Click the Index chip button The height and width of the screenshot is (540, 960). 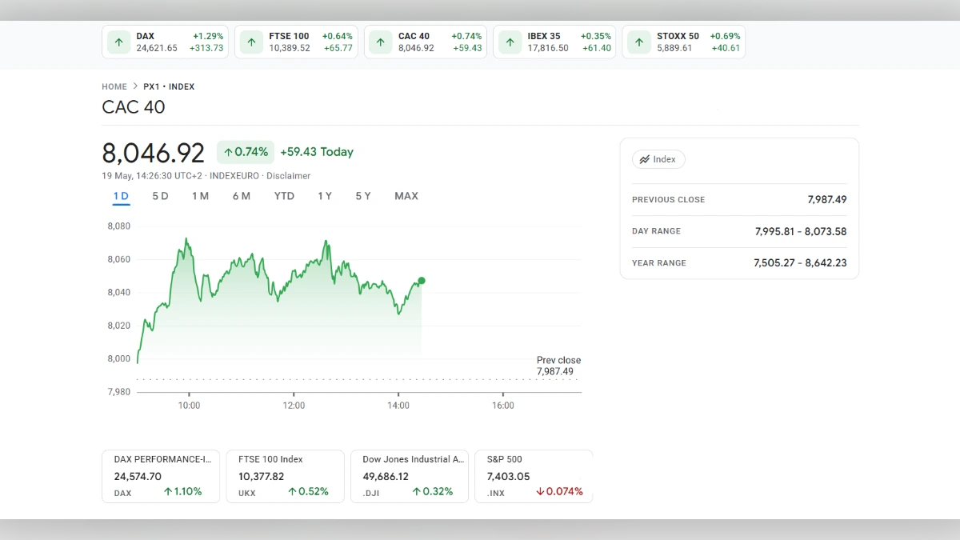click(x=658, y=159)
